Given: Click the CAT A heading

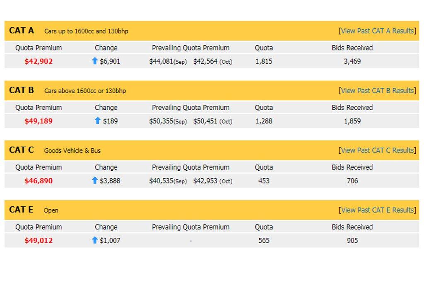Looking at the screenshot, I should tap(22, 31).
